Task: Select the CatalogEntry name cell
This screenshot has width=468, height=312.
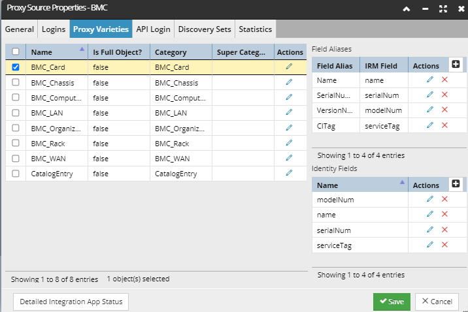Action: (x=57, y=174)
